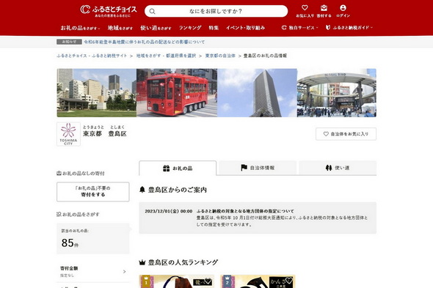Open the rank 2 item thumbnail

(258, 281)
